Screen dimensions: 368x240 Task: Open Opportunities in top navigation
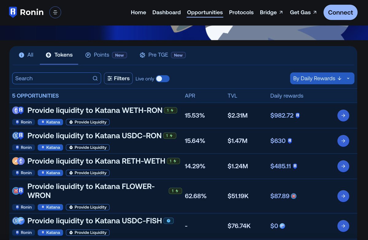click(x=205, y=13)
